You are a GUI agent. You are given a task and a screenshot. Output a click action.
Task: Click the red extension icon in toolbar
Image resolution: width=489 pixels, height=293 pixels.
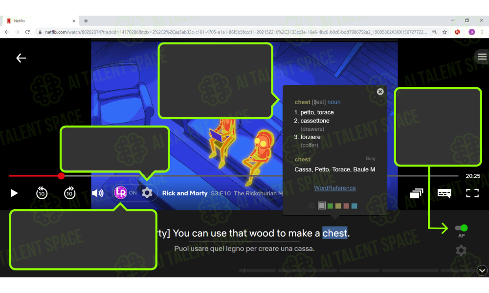point(458,32)
